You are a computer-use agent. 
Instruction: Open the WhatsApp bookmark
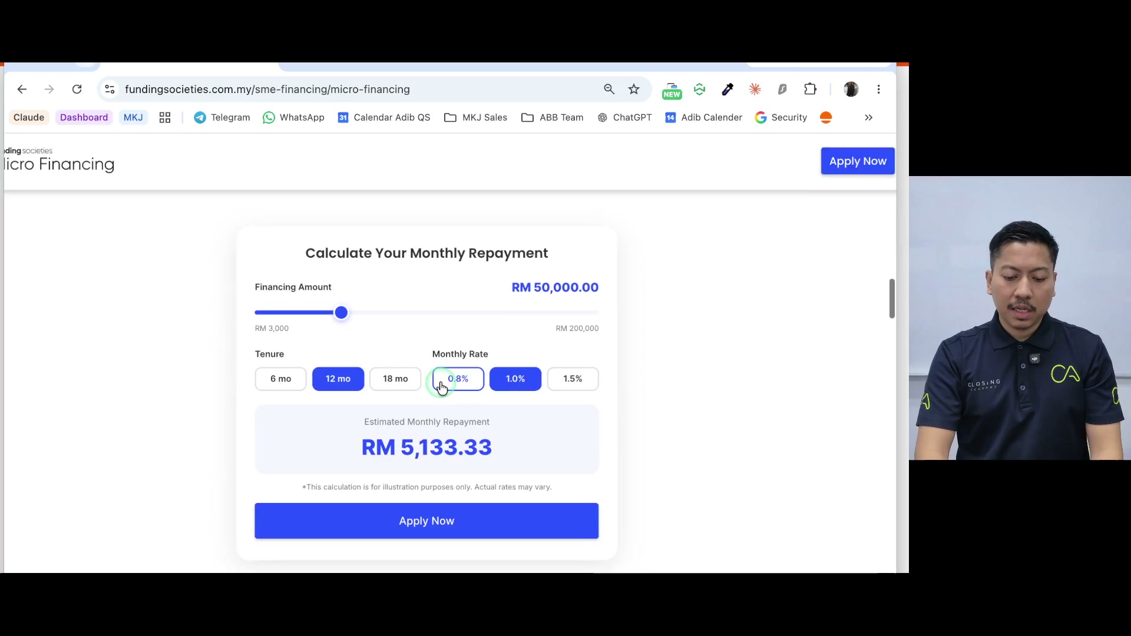(293, 118)
